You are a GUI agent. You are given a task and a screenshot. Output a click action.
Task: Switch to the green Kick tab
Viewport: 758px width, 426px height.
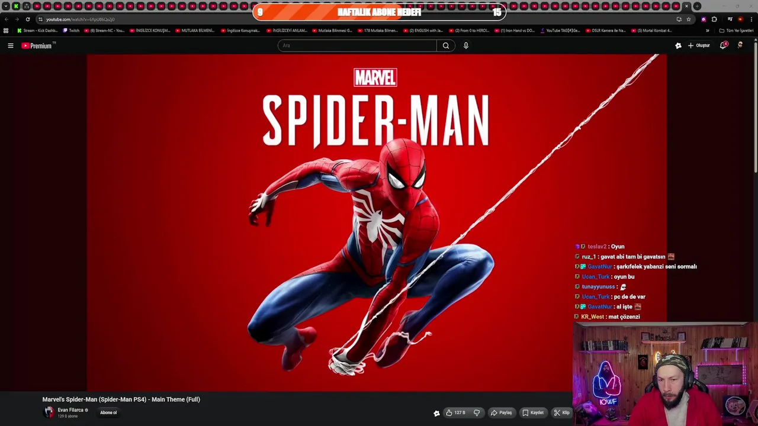(16, 7)
